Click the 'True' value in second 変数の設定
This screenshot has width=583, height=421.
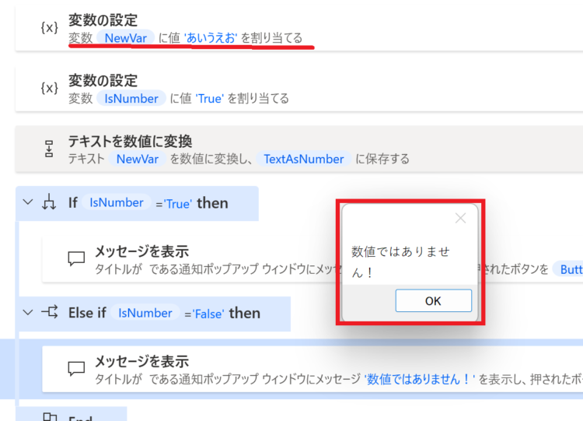(x=209, y=99)
